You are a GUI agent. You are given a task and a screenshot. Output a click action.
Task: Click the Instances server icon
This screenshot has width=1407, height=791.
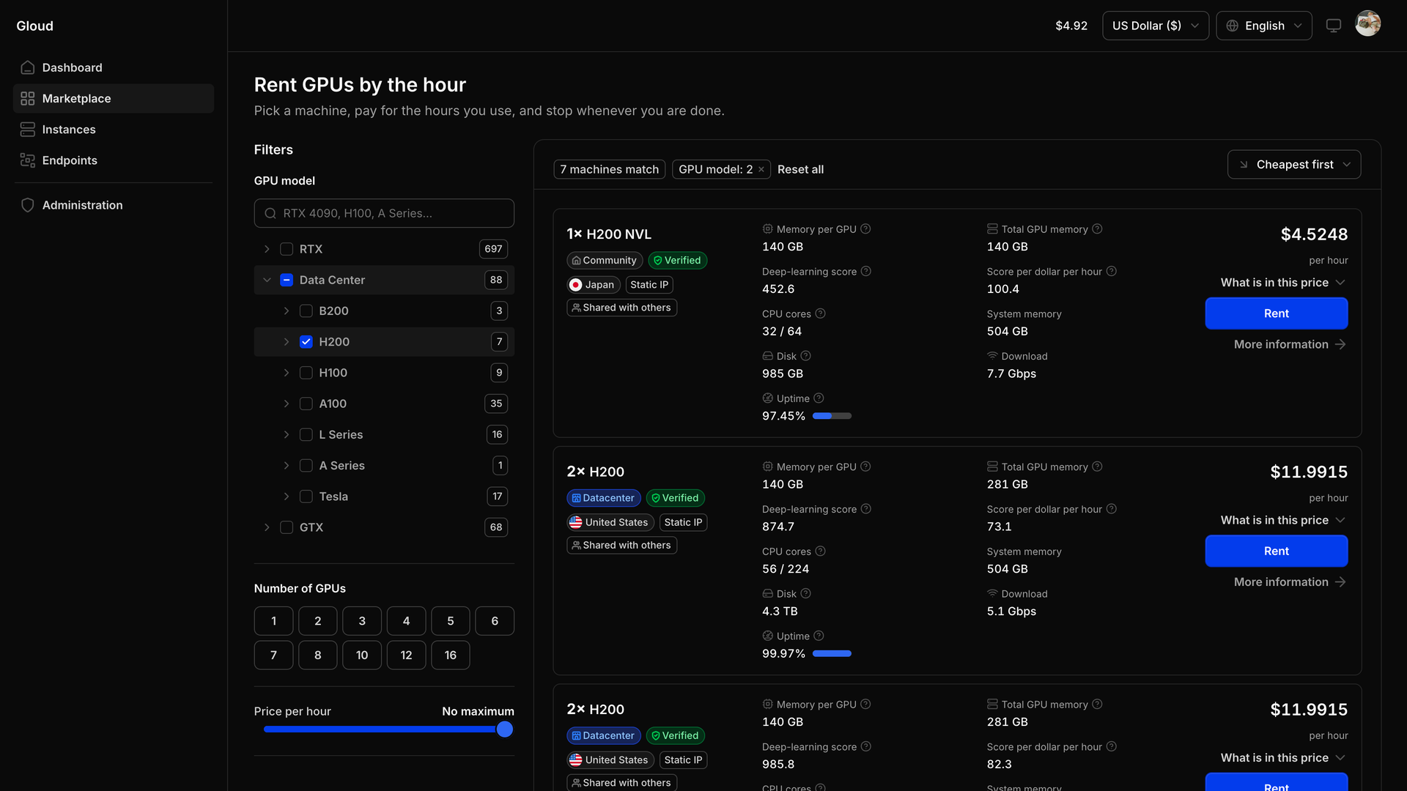pyautogui.click(x=28, y=130)
